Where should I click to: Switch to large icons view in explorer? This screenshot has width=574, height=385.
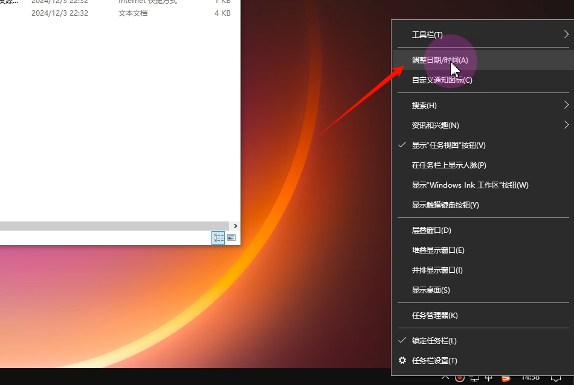[x=231, y=238]
